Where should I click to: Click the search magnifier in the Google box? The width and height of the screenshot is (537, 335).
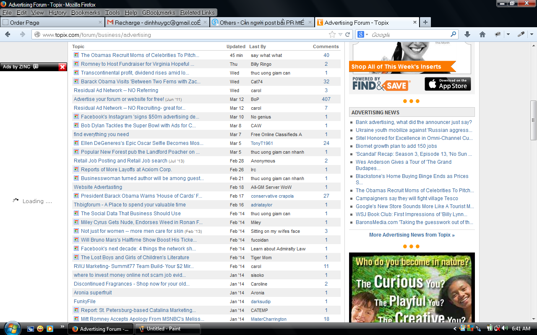pyautogui.click(x=454, y=34)
